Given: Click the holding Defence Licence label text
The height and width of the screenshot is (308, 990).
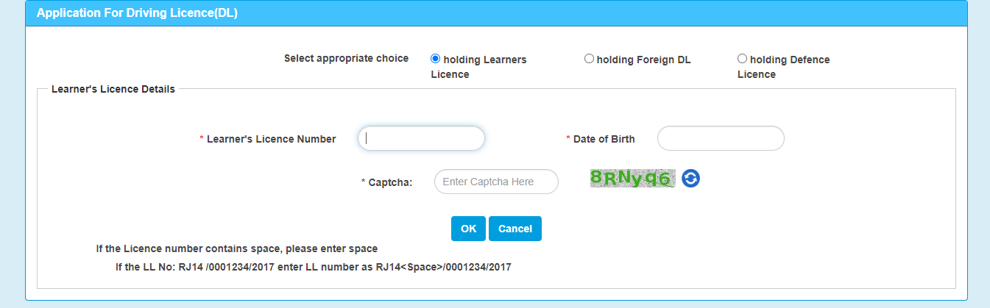Looking at the screenshot, I should coord(784,67).
